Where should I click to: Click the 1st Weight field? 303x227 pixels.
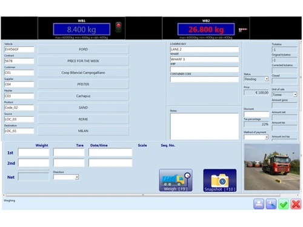(x=33, y=153)
